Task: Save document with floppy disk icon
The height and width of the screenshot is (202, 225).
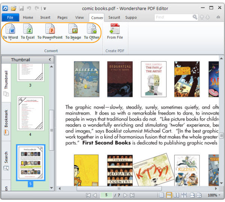Action: [x=21, y=8]
